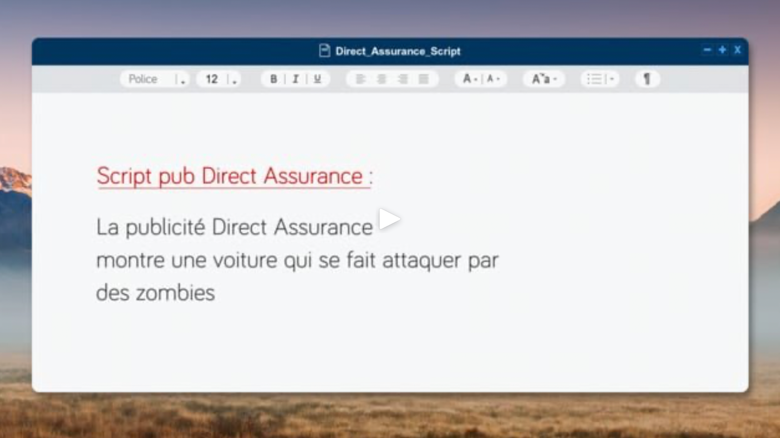Screen dimensions: 780x438
Task: Align text to the right
Action: [x=403, y=79]
